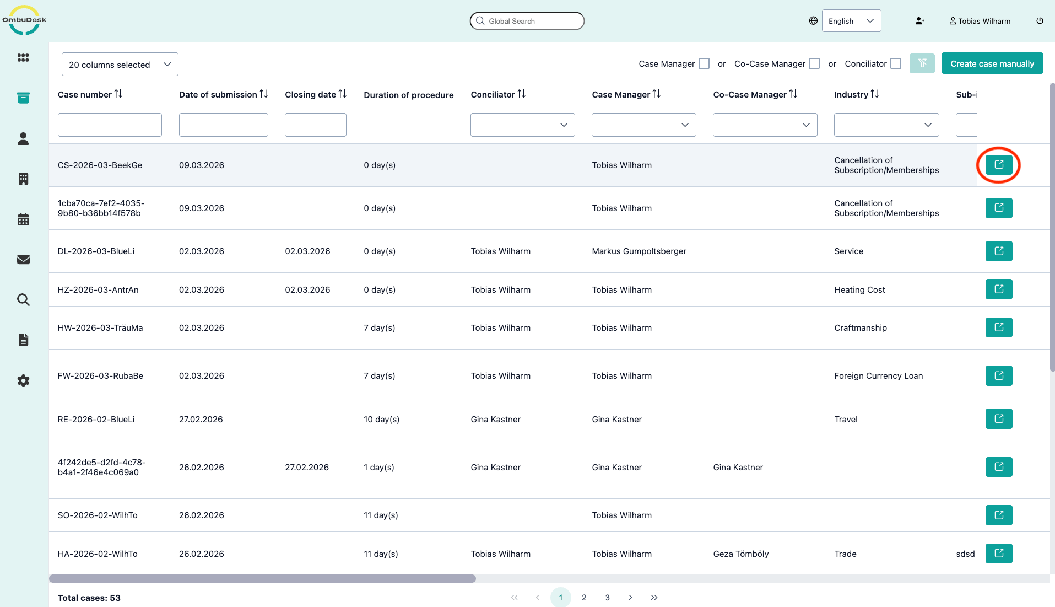Screen dimensions: 1055x607
Task: Open the settings gear in sidebar
Action: [x=23, y=381]
